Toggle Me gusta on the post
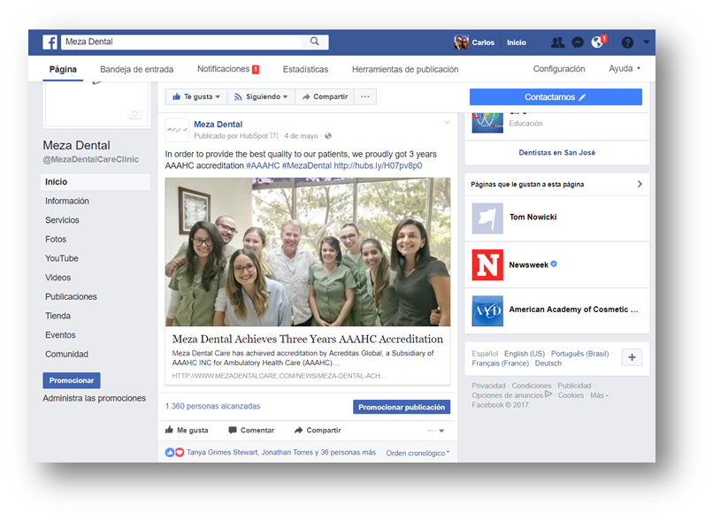This screenshot has height=520, width=713. click(x=187, y=431)
